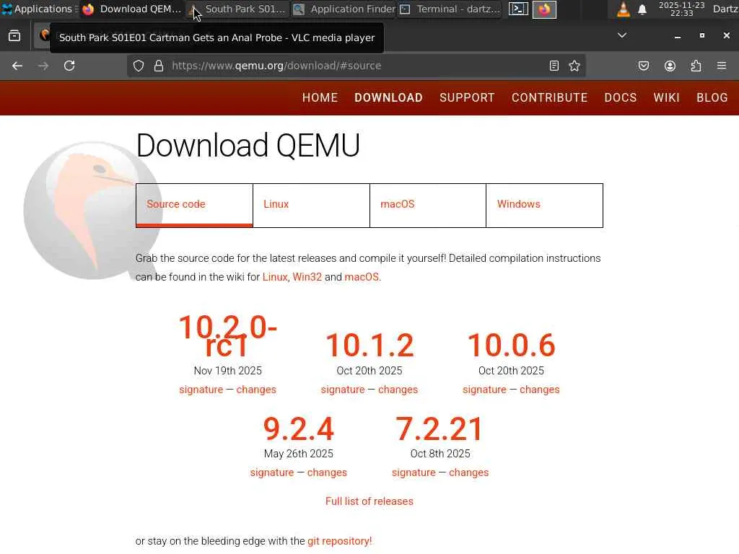Open changes link for 10.2.0-rc1
The width and height of the screenshot is (739, 554).
256,390
